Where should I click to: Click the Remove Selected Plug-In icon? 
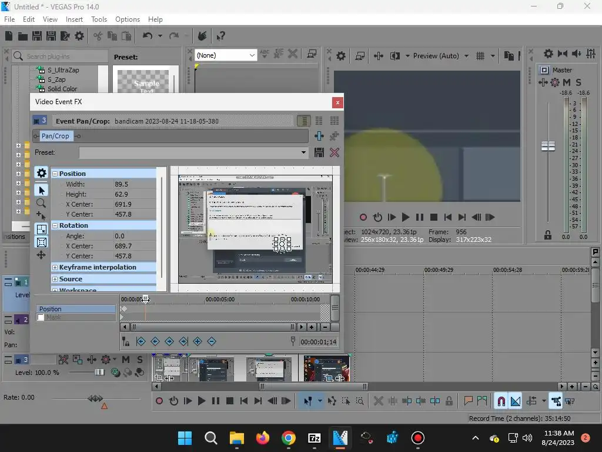(x=335, y=136)
